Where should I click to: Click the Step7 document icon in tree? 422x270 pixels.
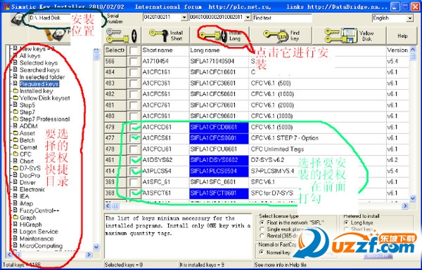pos(15,112)
